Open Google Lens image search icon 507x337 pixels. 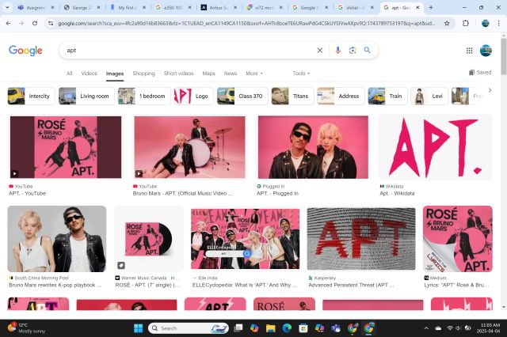353,51
